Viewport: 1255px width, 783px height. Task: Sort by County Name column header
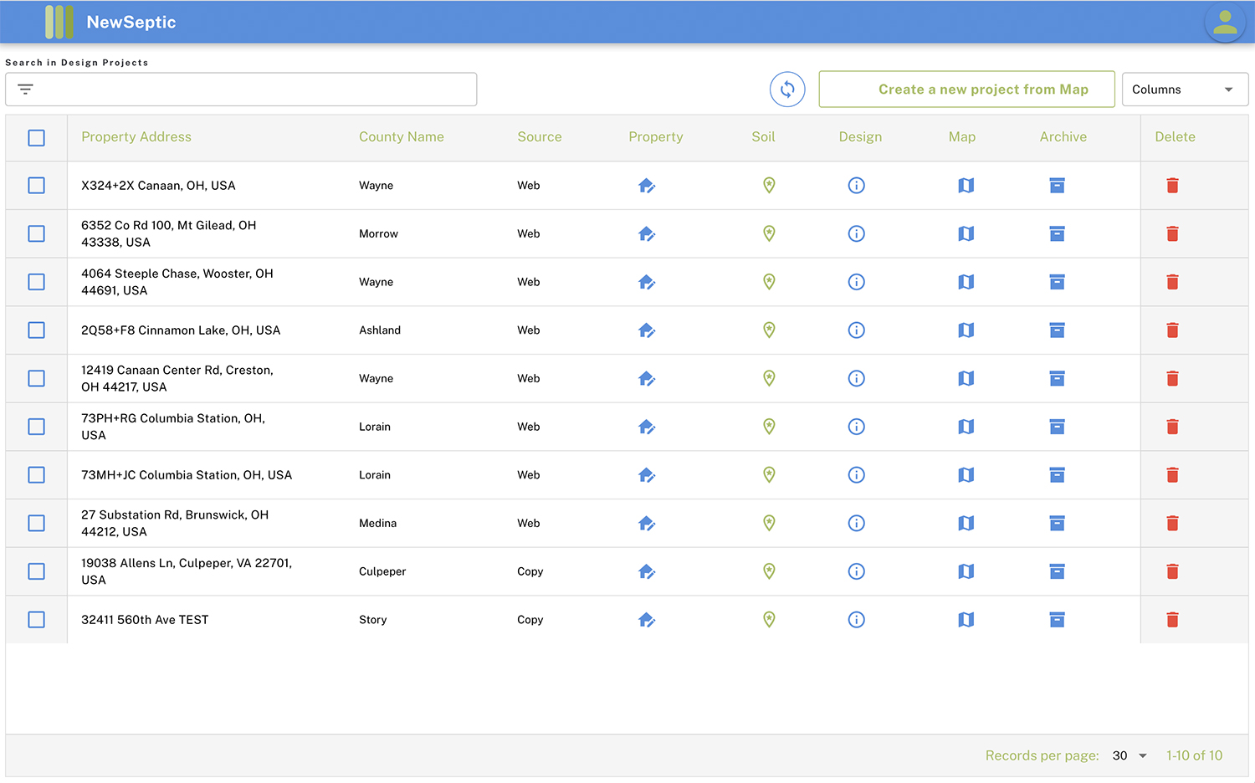[x=402, y=137]
